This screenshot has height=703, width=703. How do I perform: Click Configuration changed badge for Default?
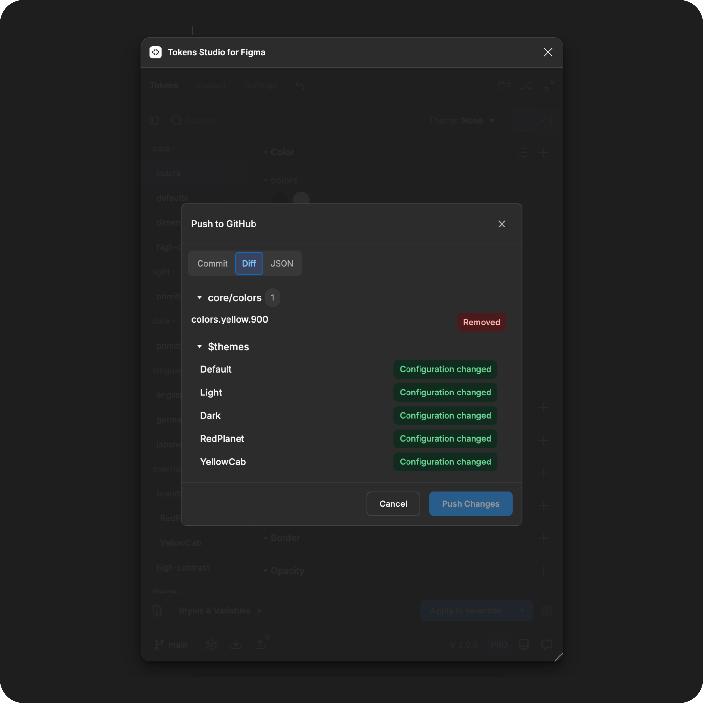445,369
